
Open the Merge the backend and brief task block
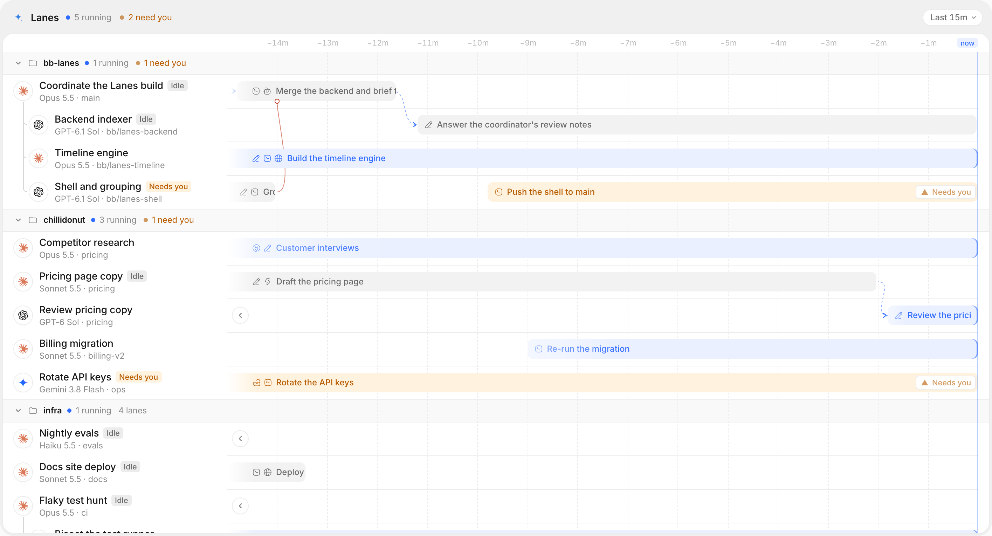tap(317, 91)
